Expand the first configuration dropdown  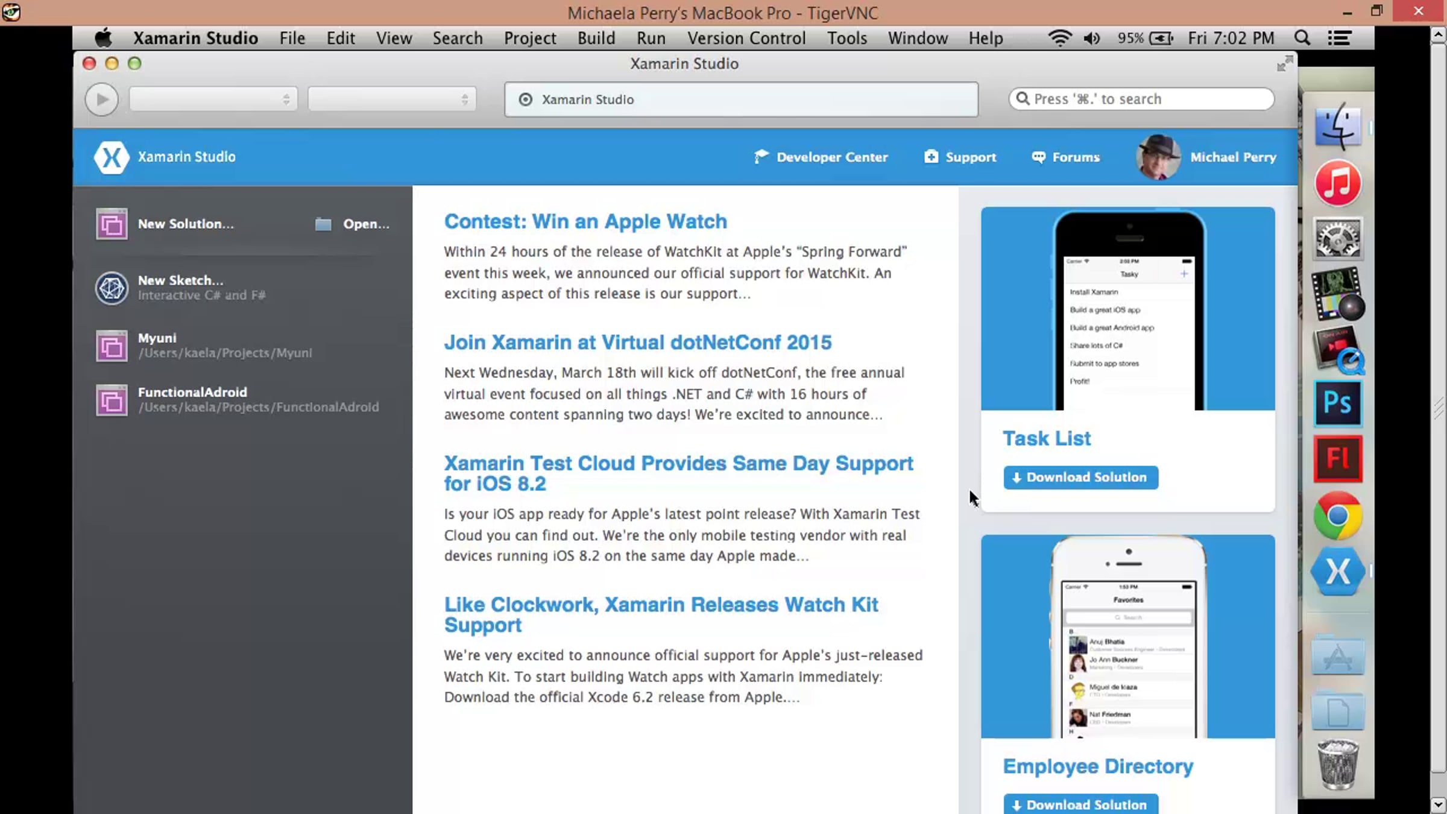click(x=213, y=99)
